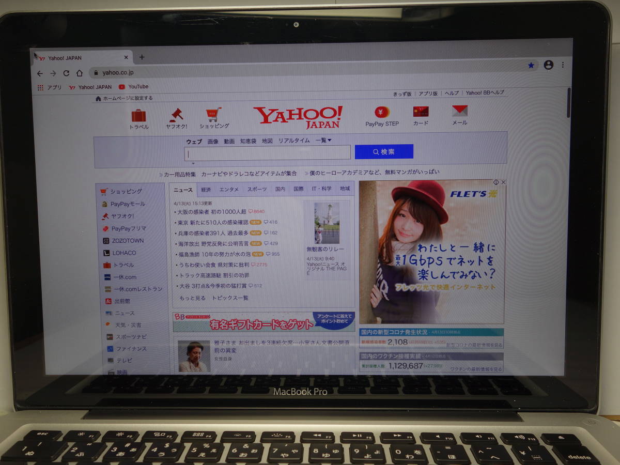Close the FLET'S ad with X

click(x=503, y=182)
